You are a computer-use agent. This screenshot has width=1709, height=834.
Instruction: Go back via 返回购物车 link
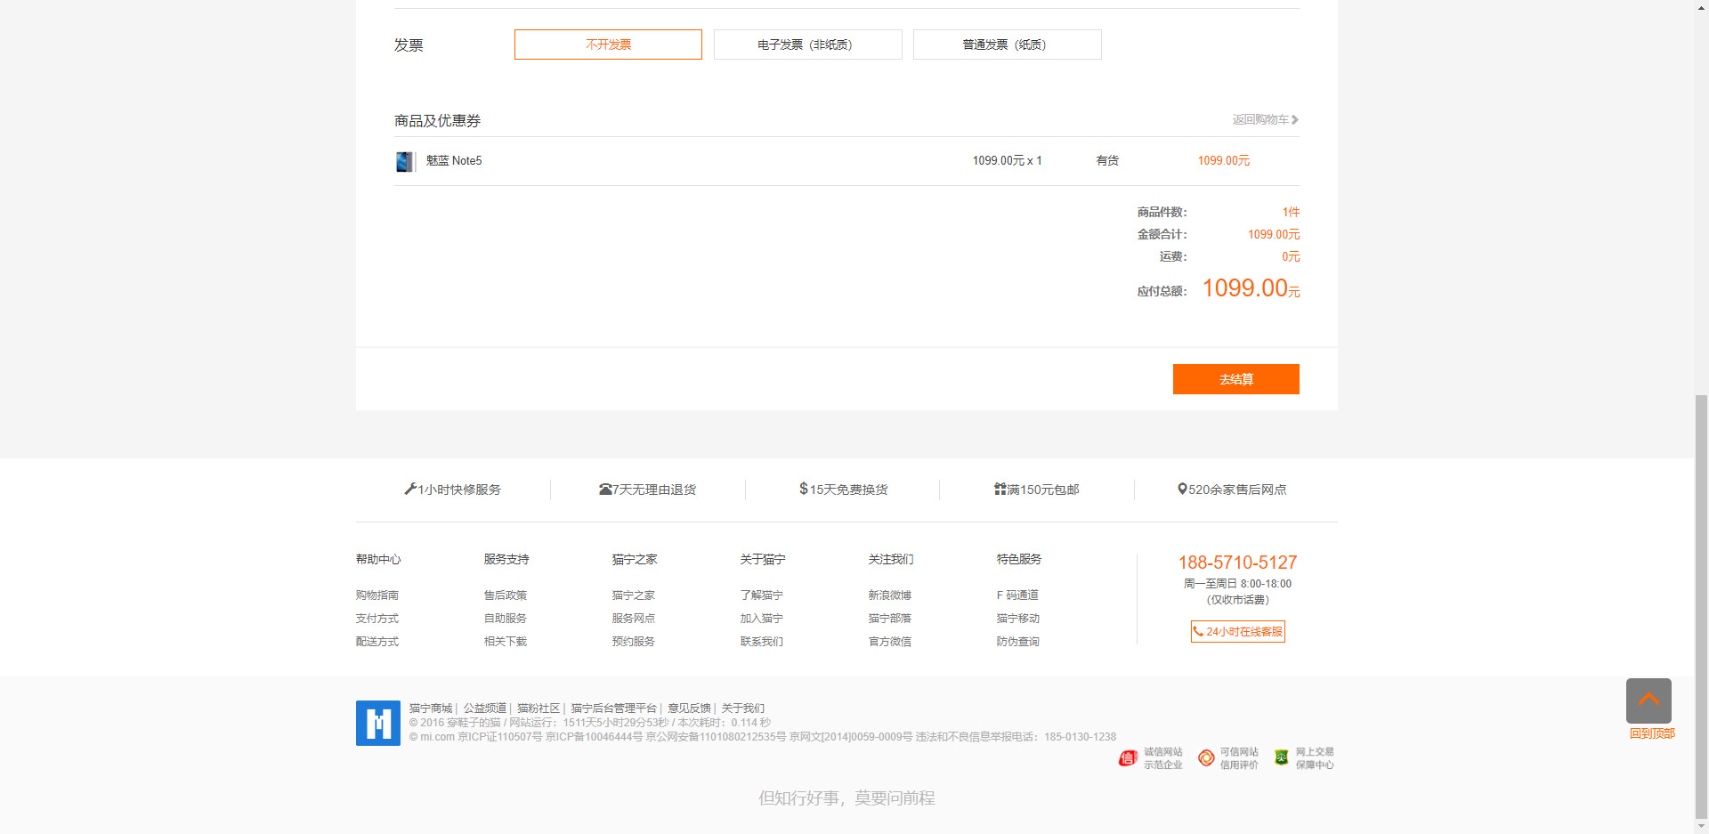1260,119
